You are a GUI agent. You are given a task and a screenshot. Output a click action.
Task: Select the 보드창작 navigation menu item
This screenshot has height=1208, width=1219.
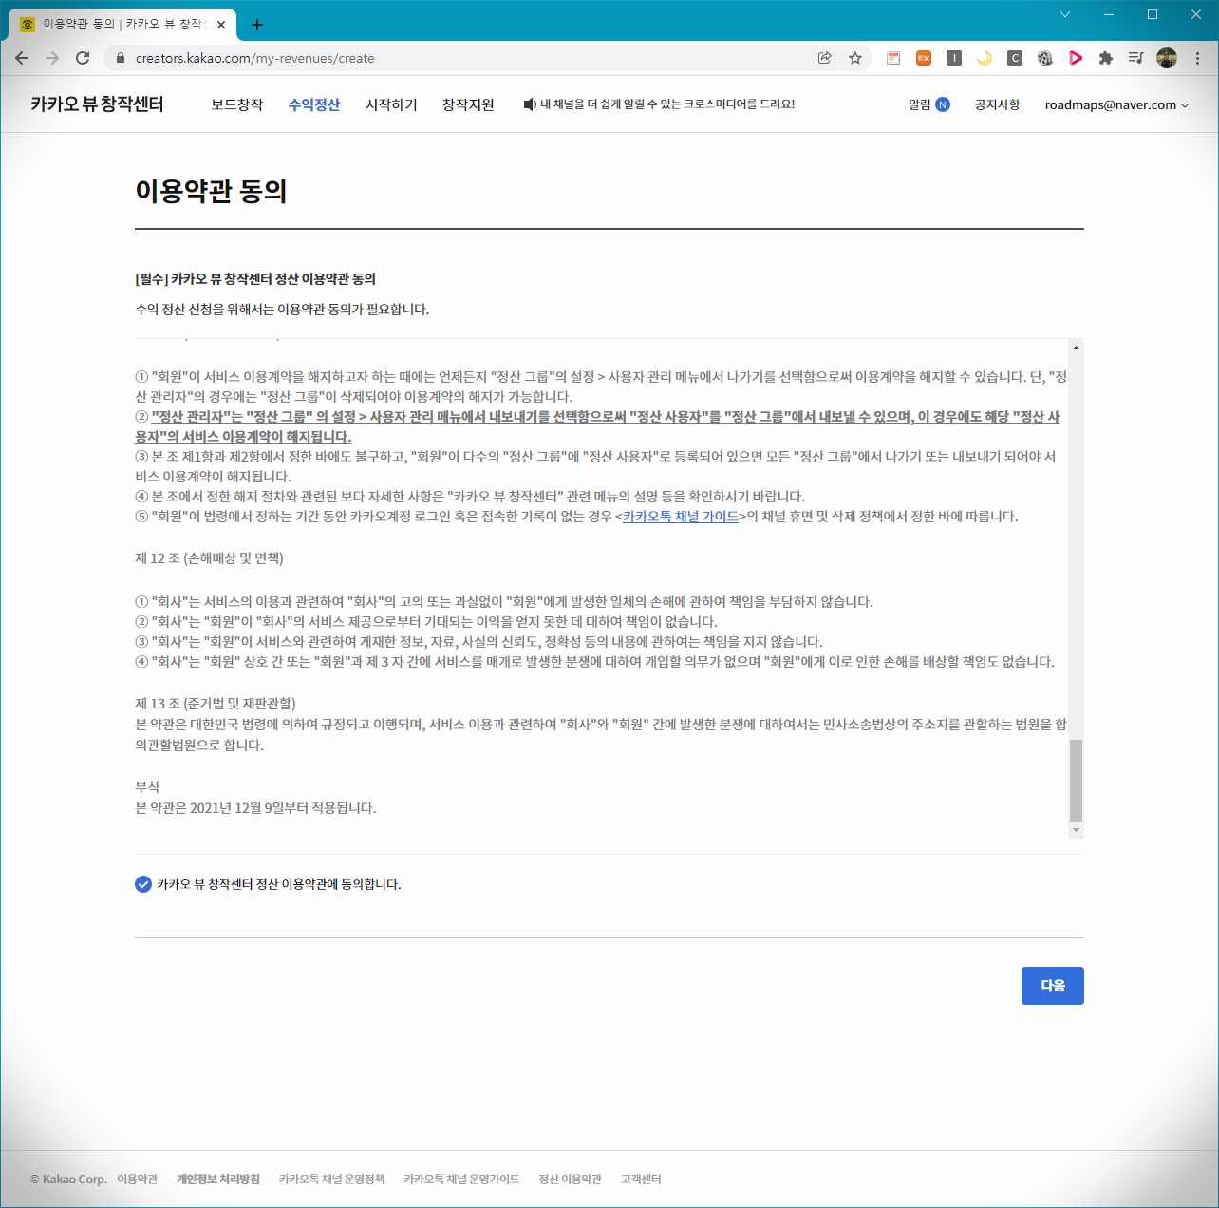236,104
